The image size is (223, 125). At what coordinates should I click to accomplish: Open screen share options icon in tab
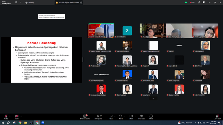coord(81,2)
